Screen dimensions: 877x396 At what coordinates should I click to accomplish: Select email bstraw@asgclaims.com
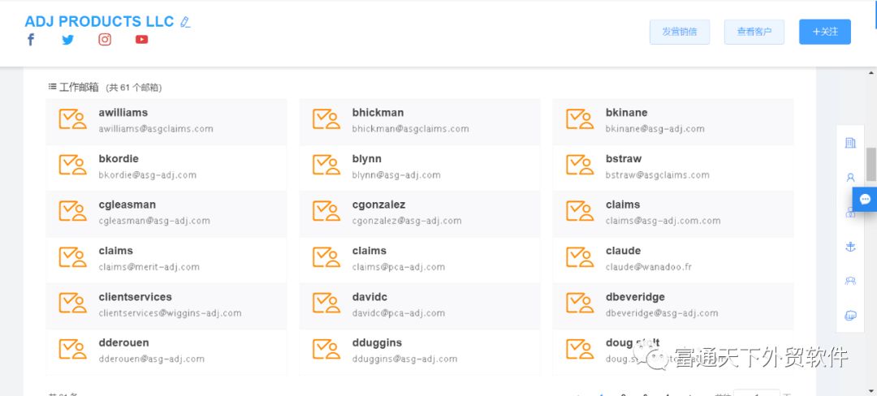tap(657, 175)
